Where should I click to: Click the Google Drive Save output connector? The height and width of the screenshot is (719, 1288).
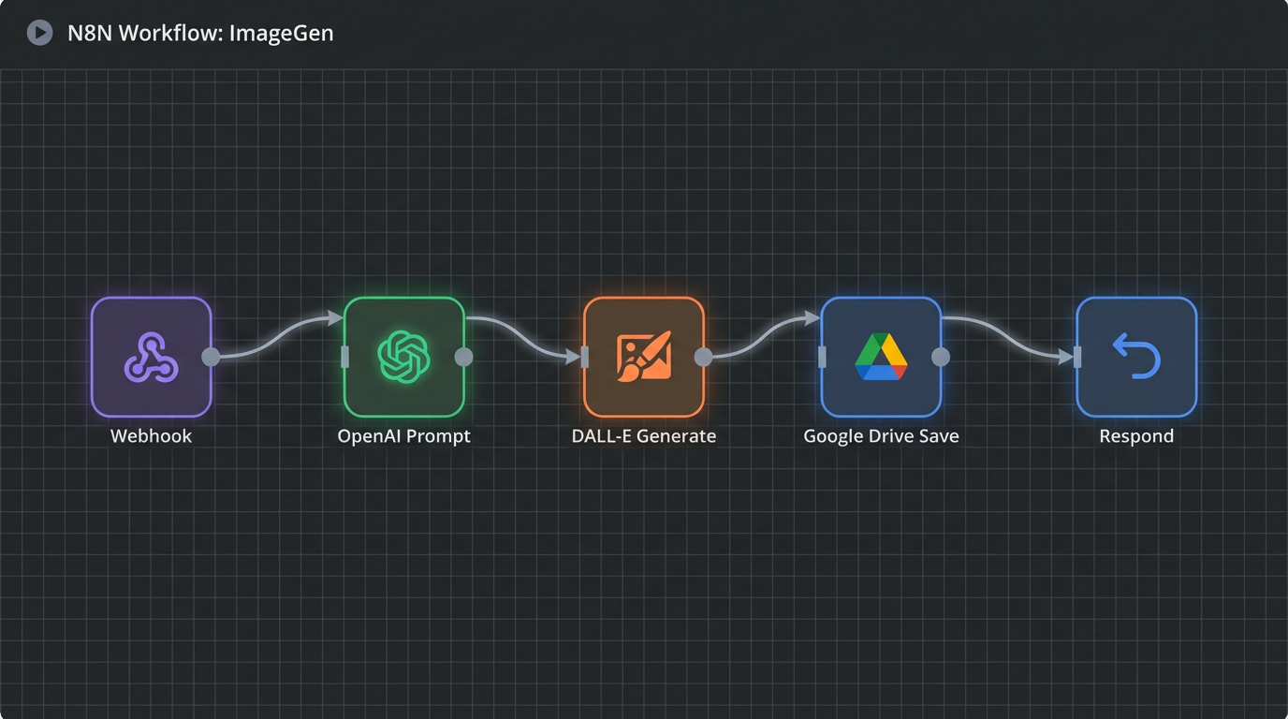tap(941, 357)
